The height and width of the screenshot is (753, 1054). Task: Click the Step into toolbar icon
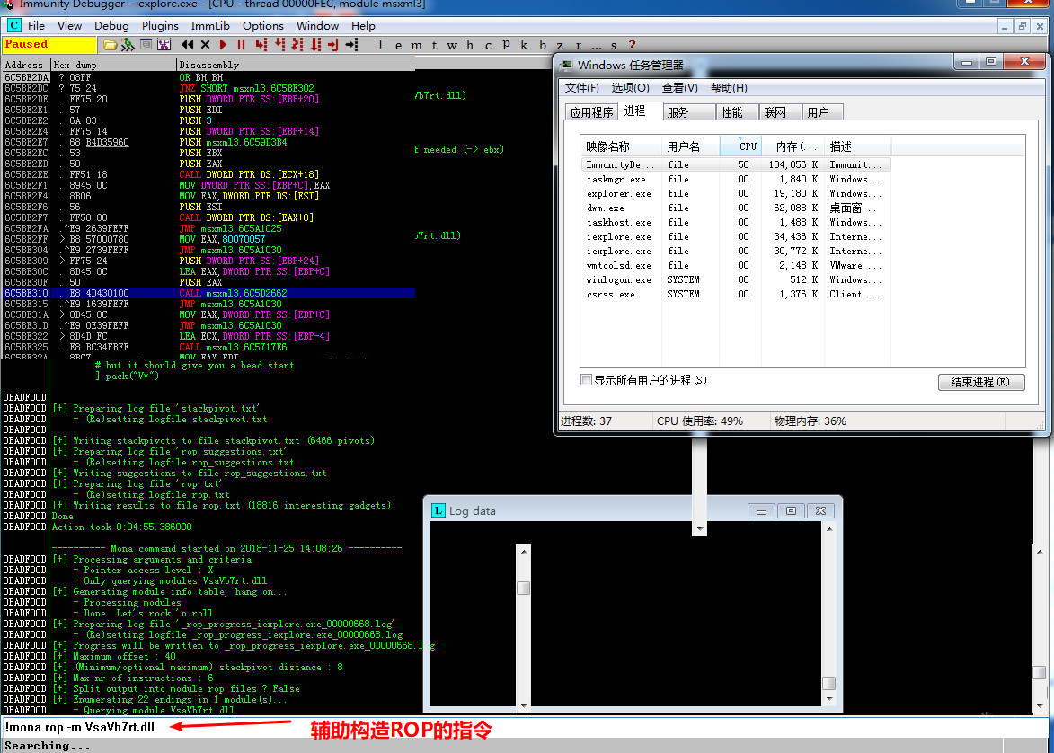pos(261,44)
